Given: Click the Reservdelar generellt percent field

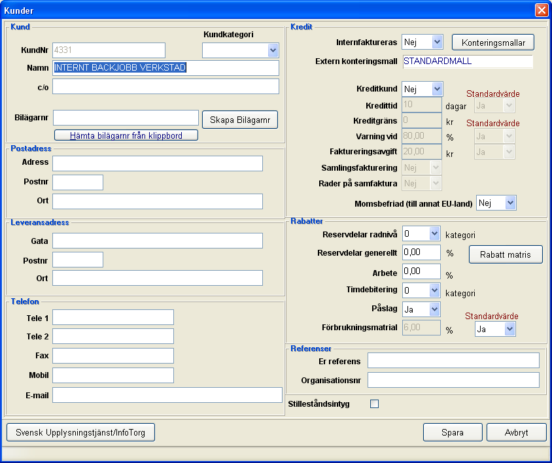Looking at the screenshot, I should coord(421,252).
